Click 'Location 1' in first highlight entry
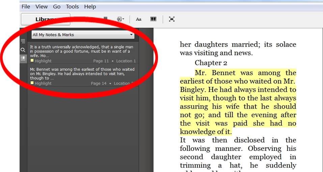323x172 pixels. pos(126,61)
